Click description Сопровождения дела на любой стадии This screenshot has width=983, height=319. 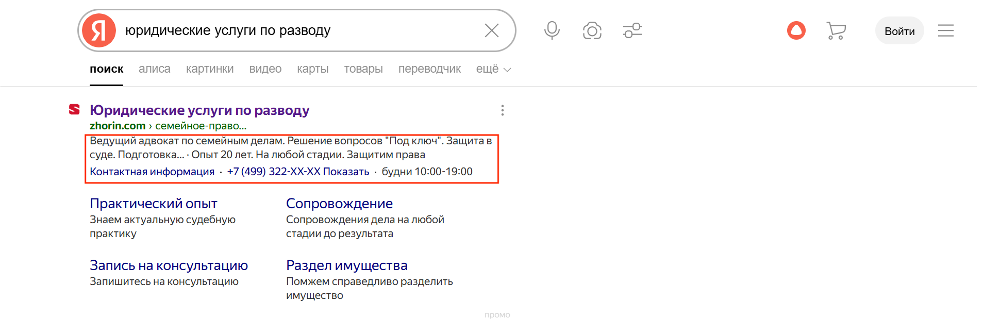tap(365, 227)
